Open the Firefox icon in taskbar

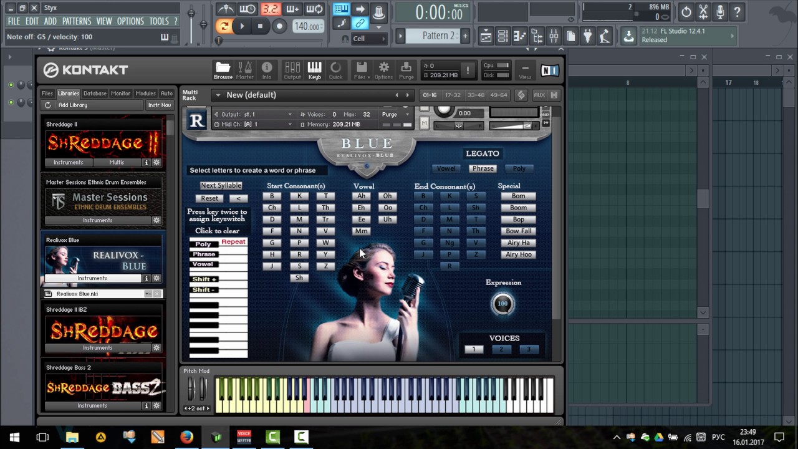click(186, 437)
